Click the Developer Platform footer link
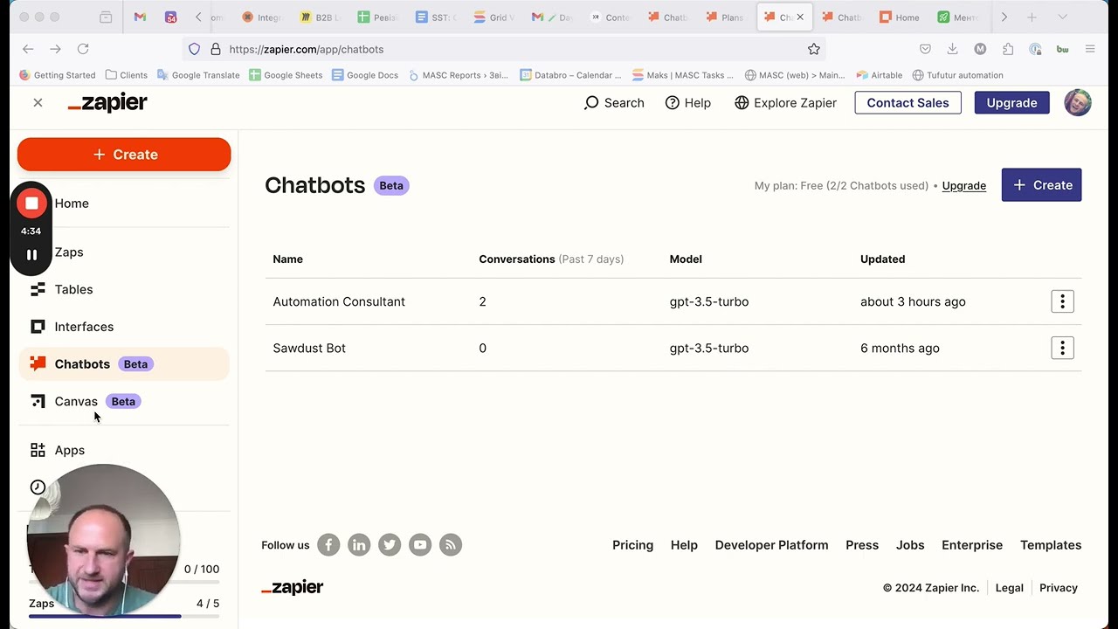1118x629 pixels. (771, 545)
